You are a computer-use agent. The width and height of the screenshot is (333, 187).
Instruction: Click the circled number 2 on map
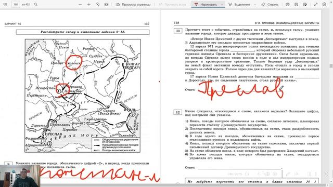tap(49, 143)
